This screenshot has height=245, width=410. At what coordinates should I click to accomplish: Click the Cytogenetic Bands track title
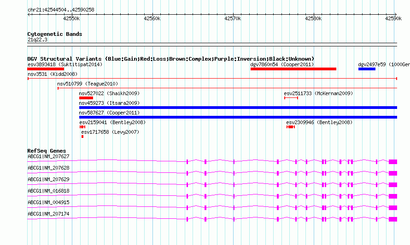(x=55, y=34)
